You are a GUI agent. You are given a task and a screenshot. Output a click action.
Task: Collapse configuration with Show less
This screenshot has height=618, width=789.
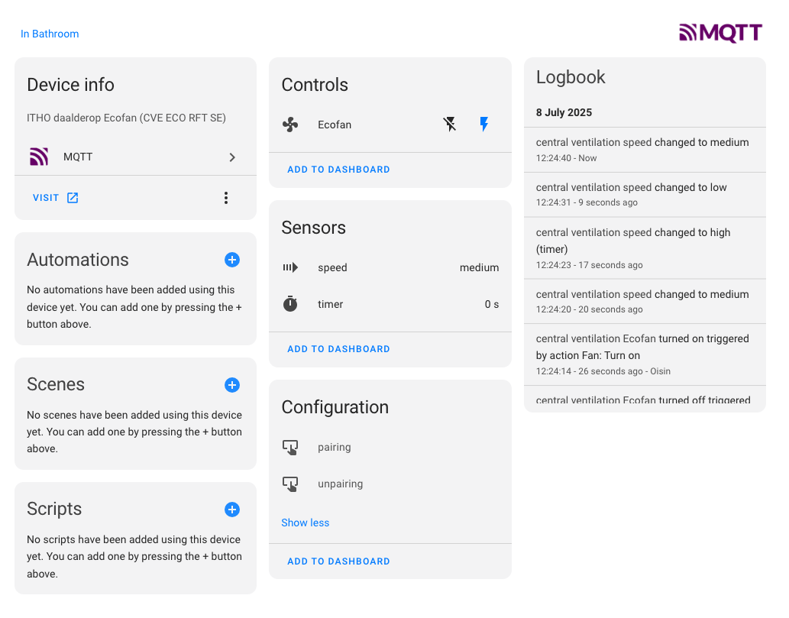pyautogui.click(x=305, y=523)
